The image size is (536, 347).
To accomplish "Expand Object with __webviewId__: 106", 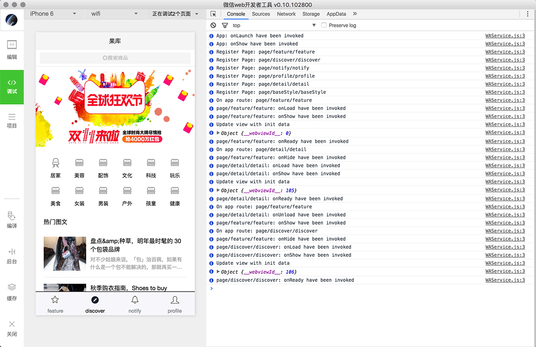I will coord(218,271).
